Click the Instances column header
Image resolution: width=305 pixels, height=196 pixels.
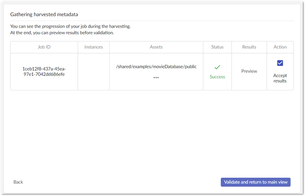point(94,47)
